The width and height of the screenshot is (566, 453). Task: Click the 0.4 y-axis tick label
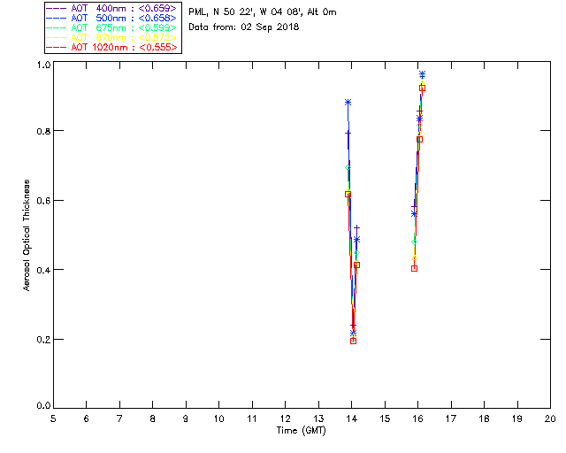(43, 270)
